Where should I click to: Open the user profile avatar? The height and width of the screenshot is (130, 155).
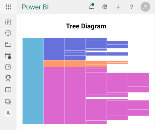click(x=145, y=7)
